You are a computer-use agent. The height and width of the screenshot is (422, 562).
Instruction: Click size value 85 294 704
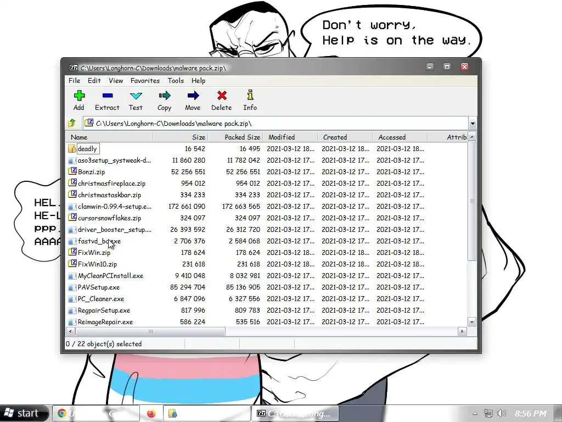[188, 287]
